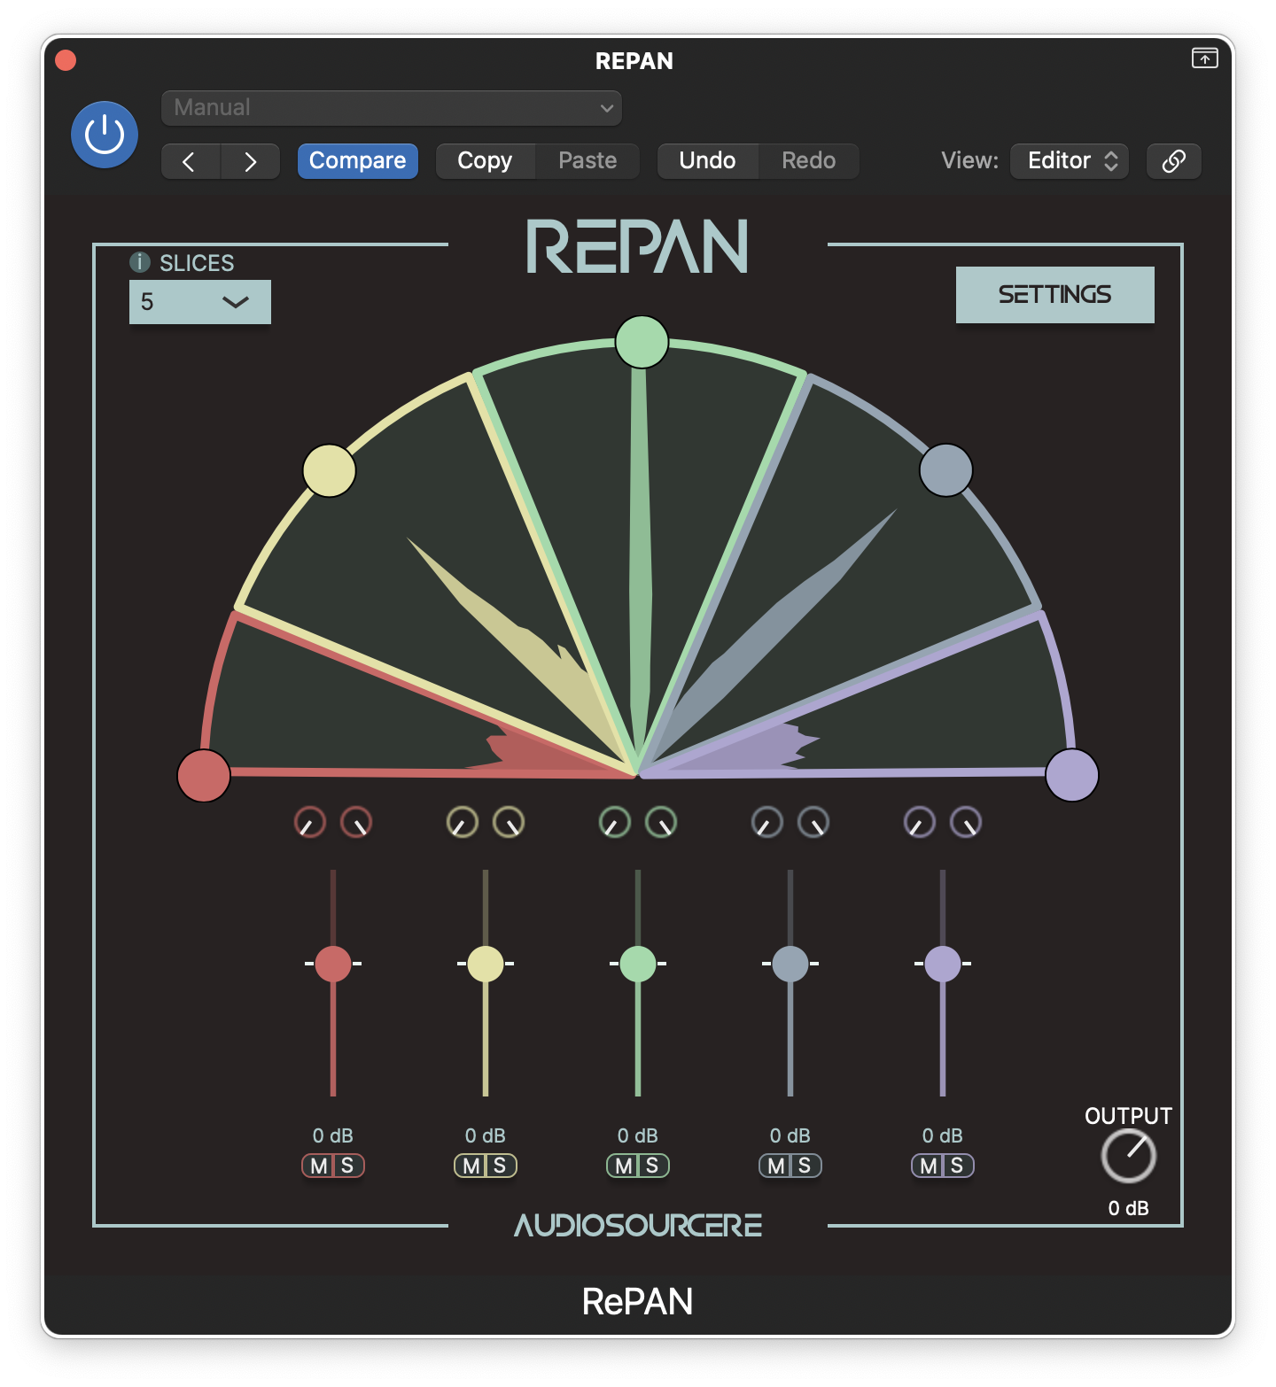Click the yellow slice 0 dB value
This screenshot has width=1276, height=1387.
(x=486, y=1135)
